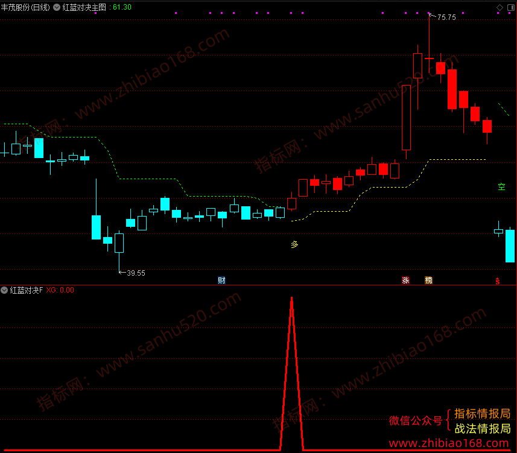This screenshot has height=453, width=517.
Task: Open the red 涨 event marker
Action: click(405, 280)
